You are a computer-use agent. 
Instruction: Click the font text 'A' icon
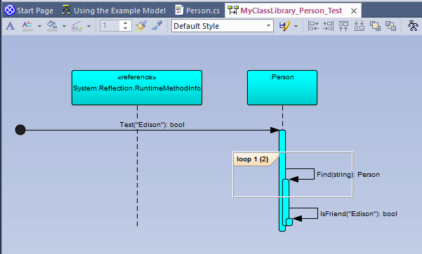coord(11,26)
